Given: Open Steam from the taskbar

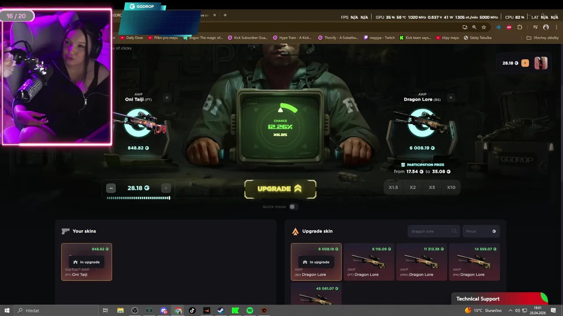Looking at the screenshot, I should tap(221, 310).
